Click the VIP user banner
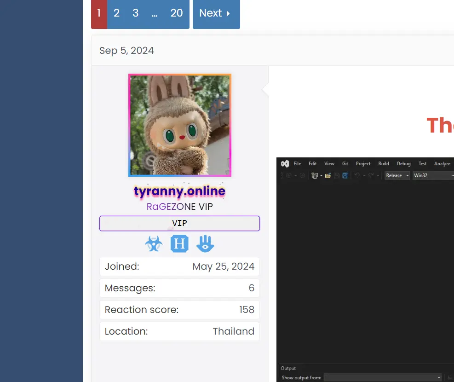454x382 pixels. (179, 223)
